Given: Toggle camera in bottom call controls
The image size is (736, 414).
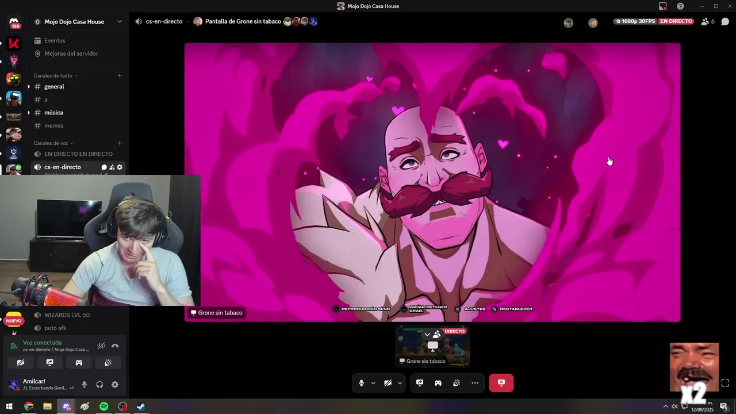Looking at the screenshot, I should tap(388, 383).
